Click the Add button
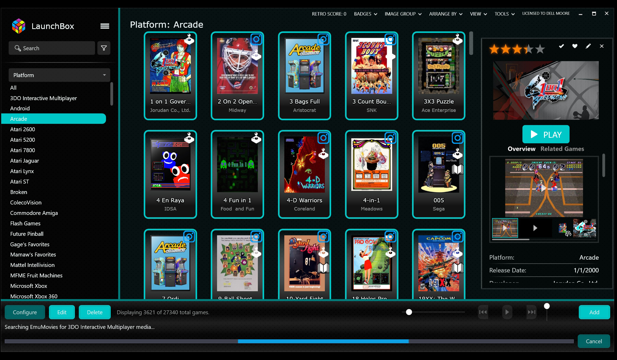 pyautogui.click(x=594, y=312)
